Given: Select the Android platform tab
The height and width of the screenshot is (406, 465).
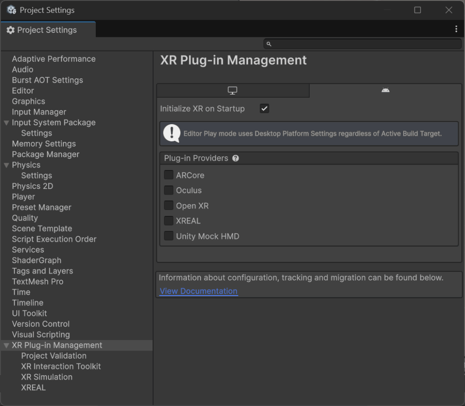Looking at the screenshot, I should point(386,90).
